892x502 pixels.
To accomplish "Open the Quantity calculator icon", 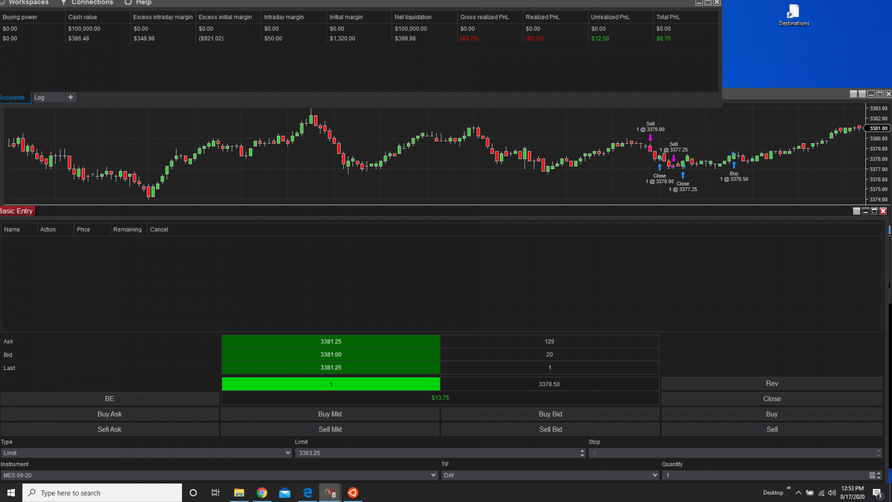I will pos(872,475).
